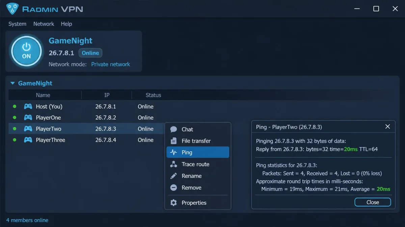Close the Radmin VPN window
The image size is (405, 227).
[x=395, y=9]
